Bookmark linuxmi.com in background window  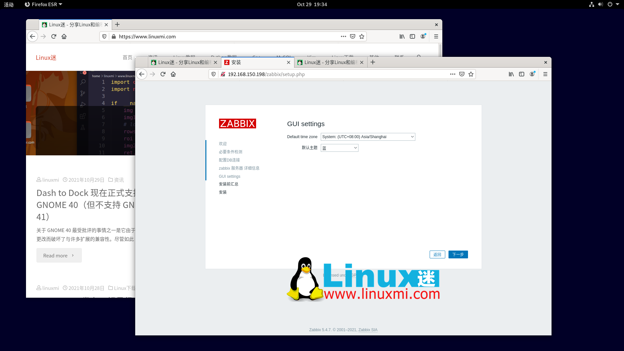[x=362, y=36]
